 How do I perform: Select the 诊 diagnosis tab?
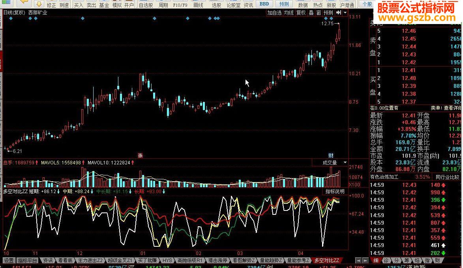[386, 261]
